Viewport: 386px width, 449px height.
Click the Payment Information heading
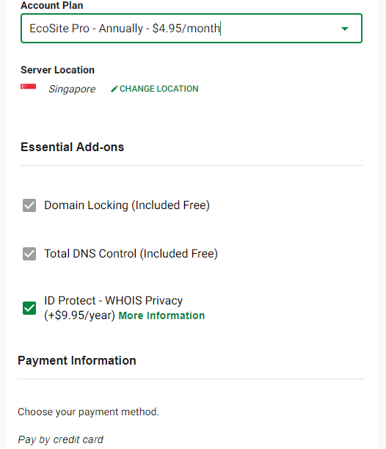(77, 360)
